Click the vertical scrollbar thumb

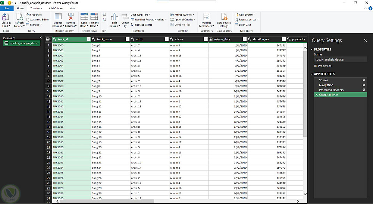click(x=305, y=94)
